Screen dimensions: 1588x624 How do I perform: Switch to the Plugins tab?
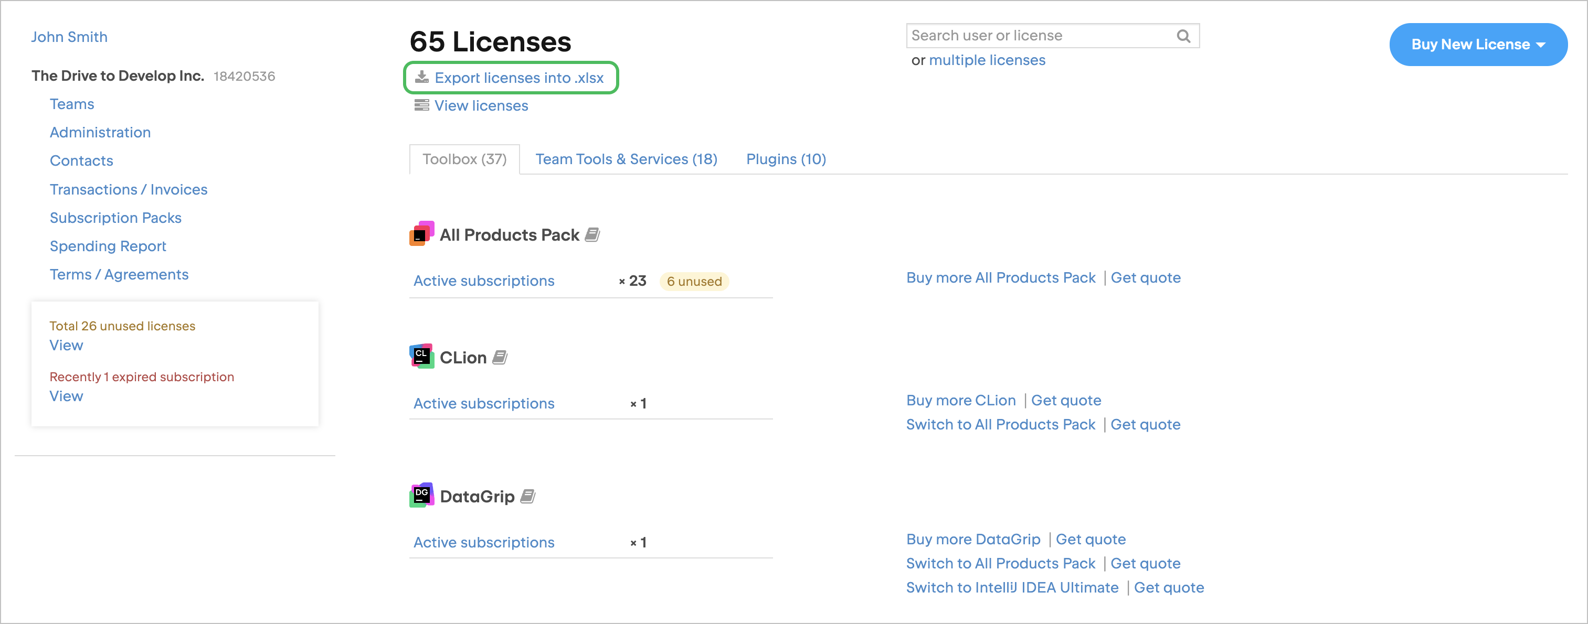click(786, 159)
